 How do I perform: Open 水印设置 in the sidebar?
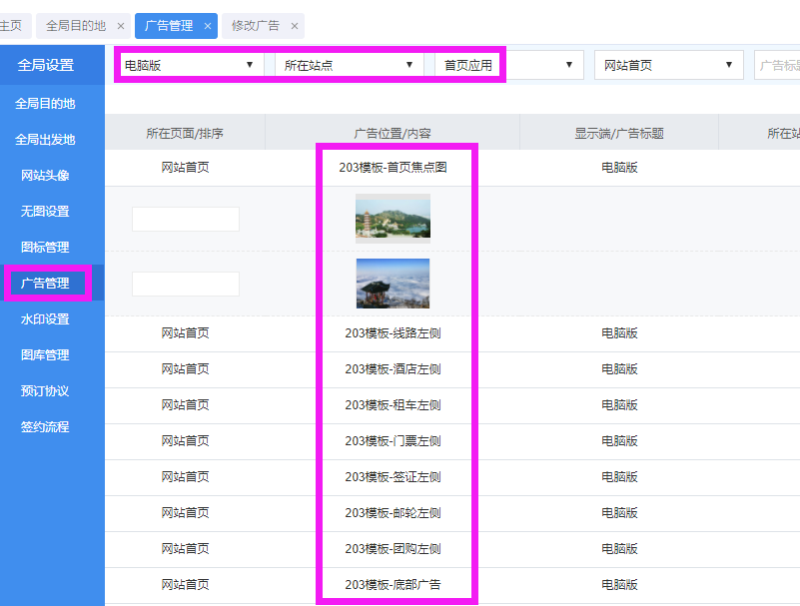click(46, 319)
